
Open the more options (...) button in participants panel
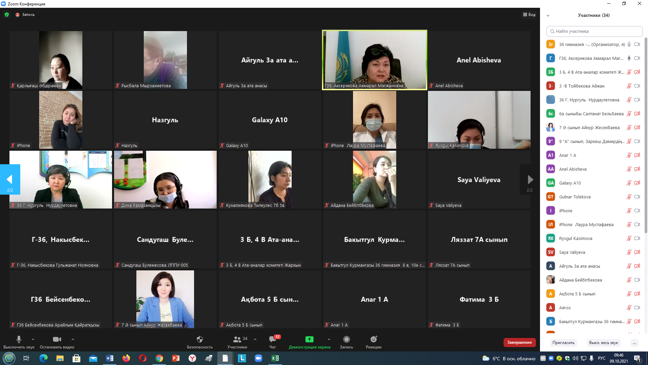point(634,343)
